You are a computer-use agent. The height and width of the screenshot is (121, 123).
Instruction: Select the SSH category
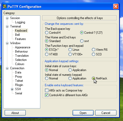coord(18,89)
